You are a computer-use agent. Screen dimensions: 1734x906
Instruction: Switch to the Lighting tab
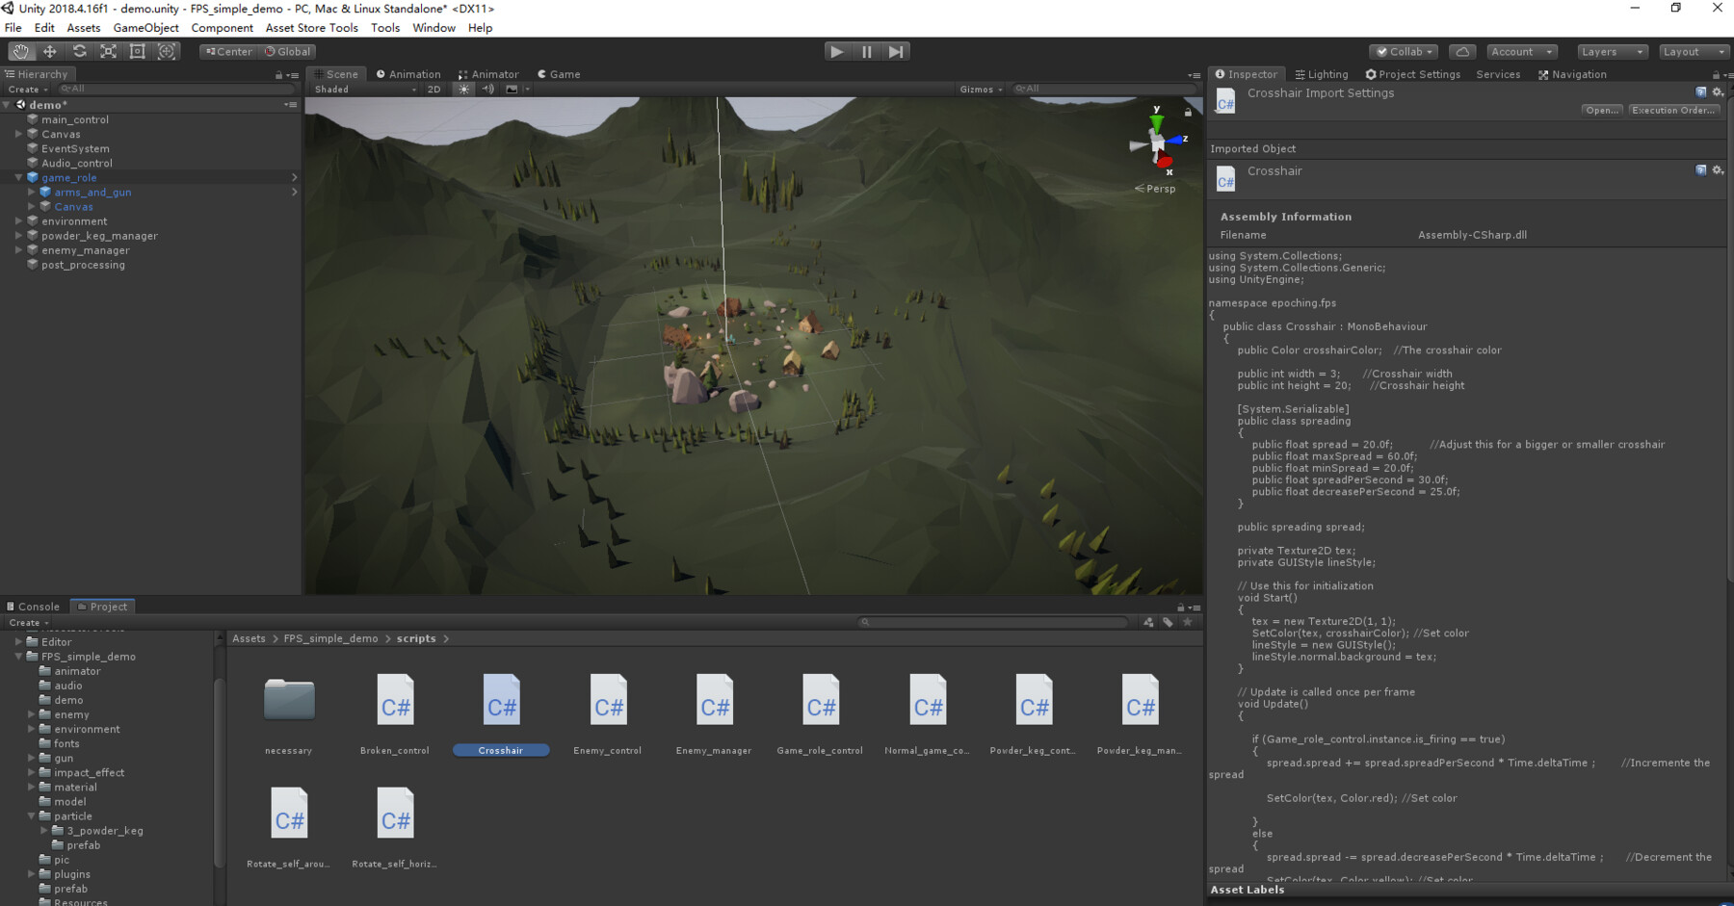coord(1321,74)
